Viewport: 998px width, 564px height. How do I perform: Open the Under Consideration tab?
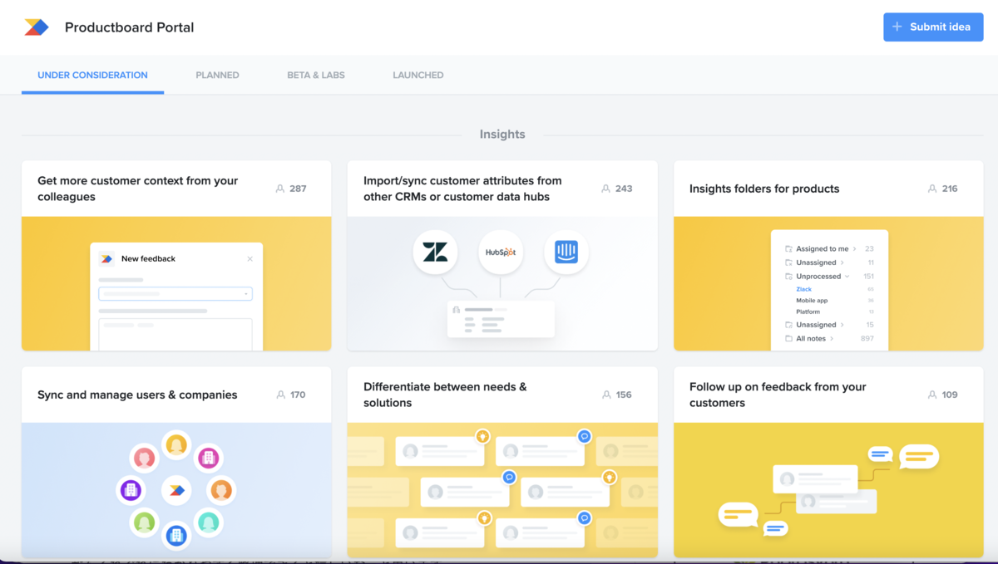92,75
